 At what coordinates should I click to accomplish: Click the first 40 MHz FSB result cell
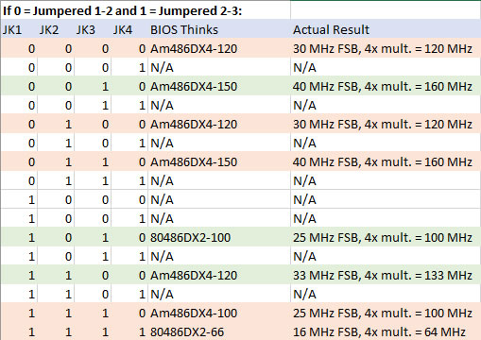pyautogui.click(x=386, y=86)
